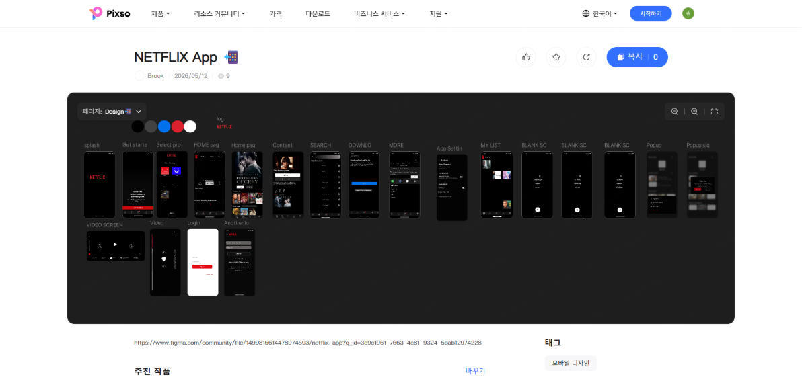Open the 제품 menu
The image size is (802, 383).
(x=161, y=14)
